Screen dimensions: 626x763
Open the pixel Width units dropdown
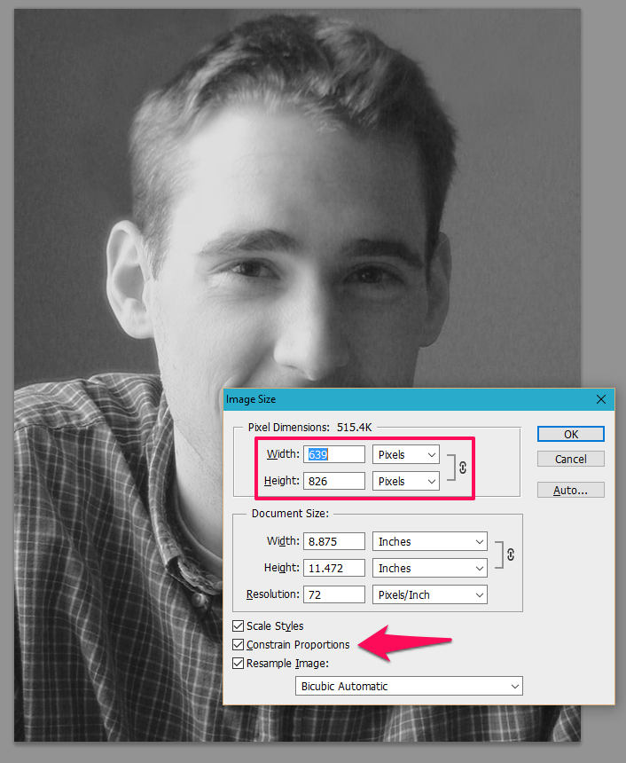point(406,454)
